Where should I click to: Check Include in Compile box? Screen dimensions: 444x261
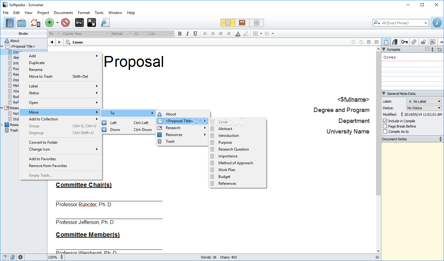[x=385, y=121]
